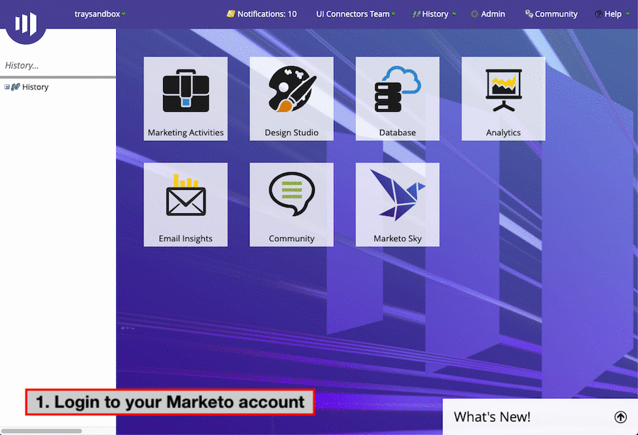The height and width of the screenshot is (435, 638).
Task: Open the Email Insights tile
Action: coord(186,205)
